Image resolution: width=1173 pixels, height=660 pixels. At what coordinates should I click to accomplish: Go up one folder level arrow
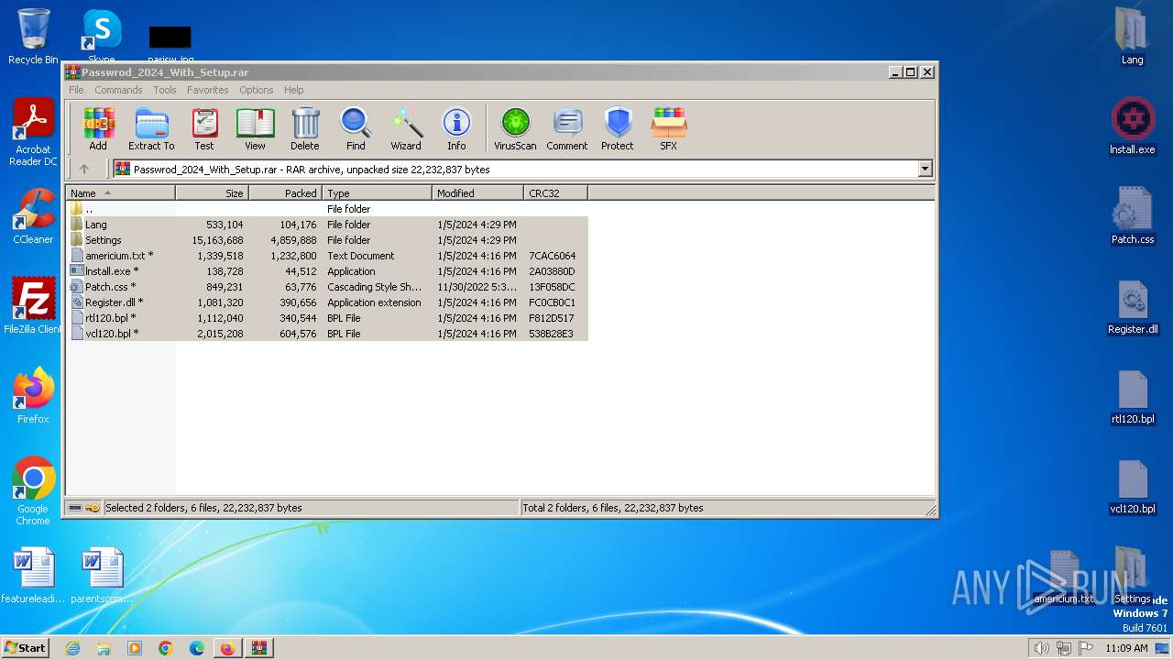(84, 169)
